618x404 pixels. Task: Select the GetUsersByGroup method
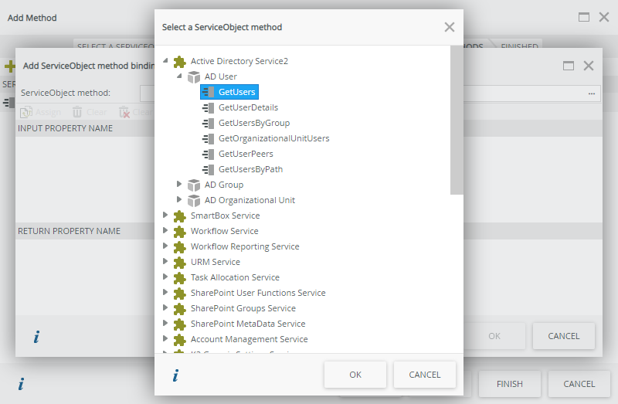click(x=253, y=123)
